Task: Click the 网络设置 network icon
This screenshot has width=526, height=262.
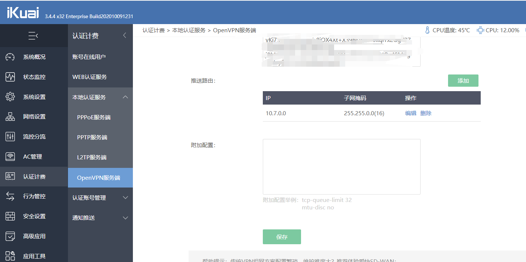Action: [10, 117]
